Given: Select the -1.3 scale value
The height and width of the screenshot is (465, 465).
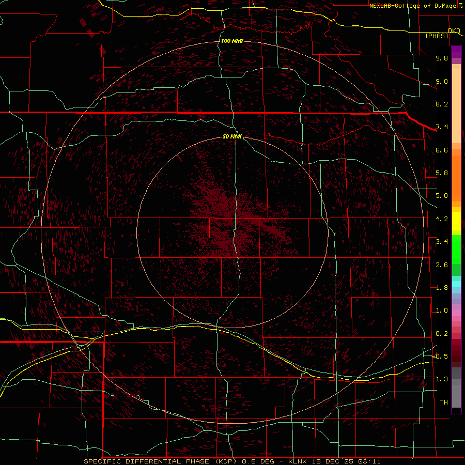Looking at the screenshot, I should pos(440,379).
